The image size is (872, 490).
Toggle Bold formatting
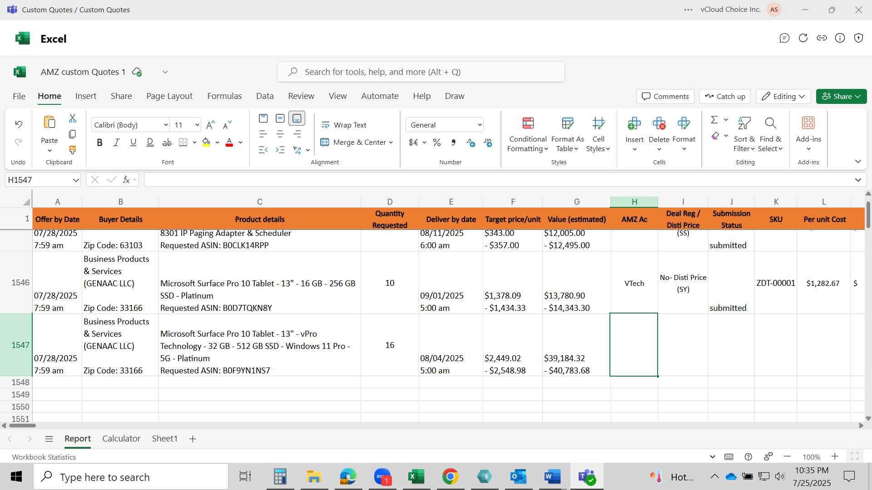click(x=99, y=142)
